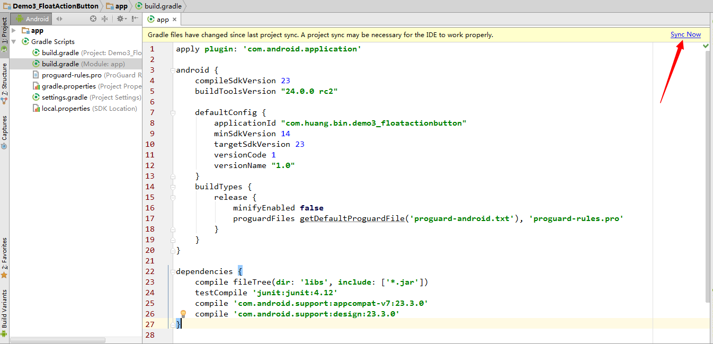
Task: Click the left-right arrows beside Android view selector
Action: tap(59, 19)
